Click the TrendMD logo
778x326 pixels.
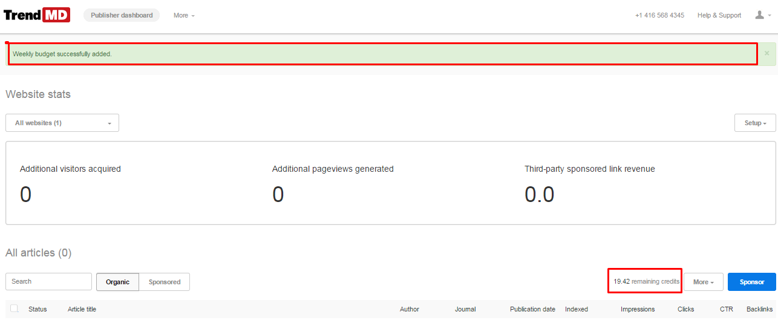[x=37, y=15]
